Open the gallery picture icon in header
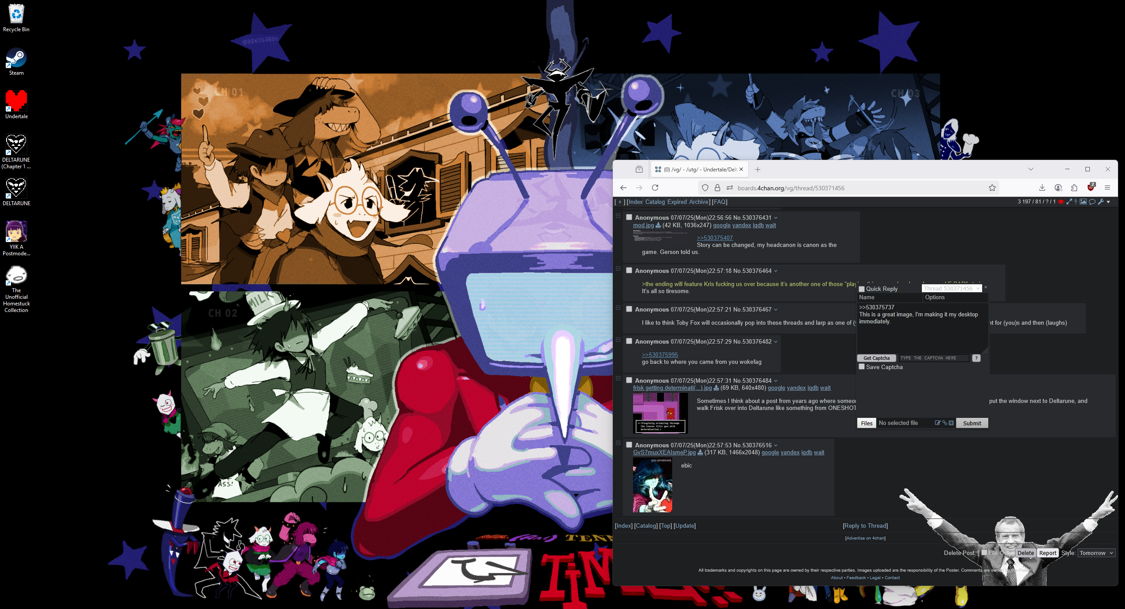This screenshot has width=1125, height=609. coord(1083,202)
